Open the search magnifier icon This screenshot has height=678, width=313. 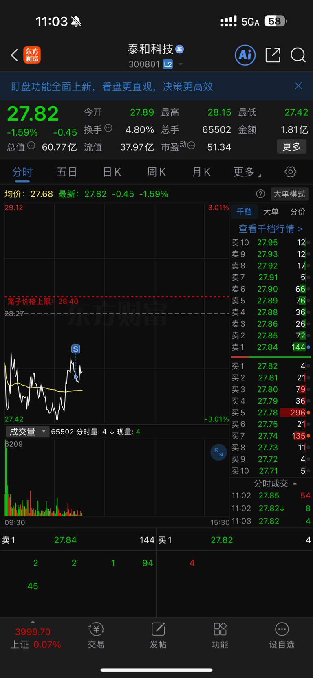tap(298, 55)
